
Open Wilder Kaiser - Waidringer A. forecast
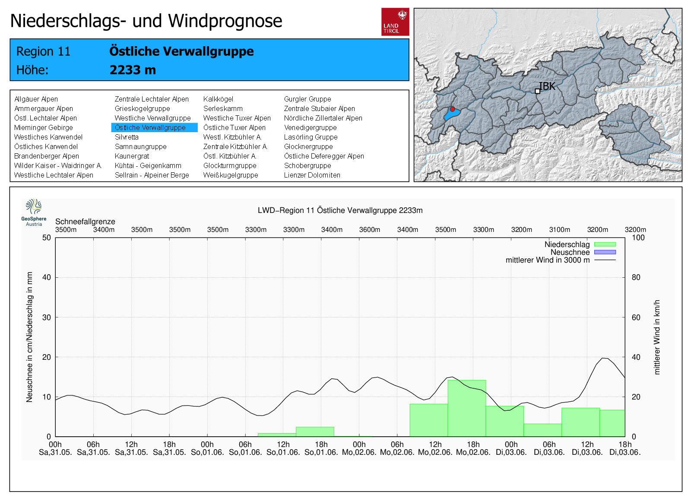pos(57,165)
